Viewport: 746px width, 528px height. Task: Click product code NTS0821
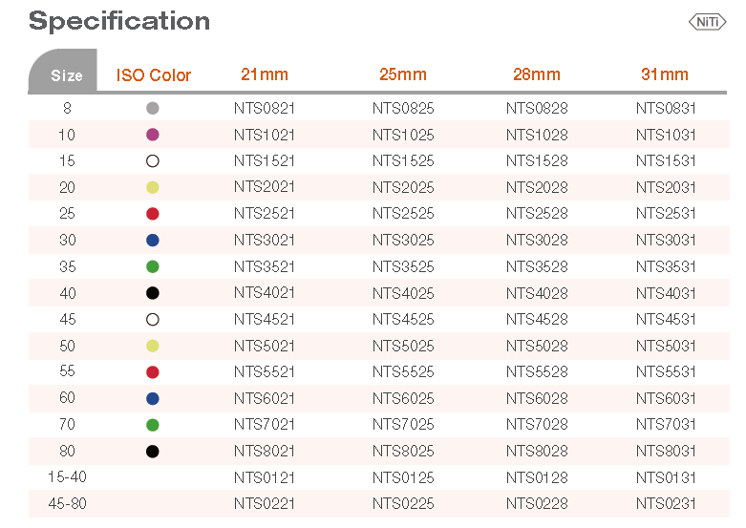[265, 109]
